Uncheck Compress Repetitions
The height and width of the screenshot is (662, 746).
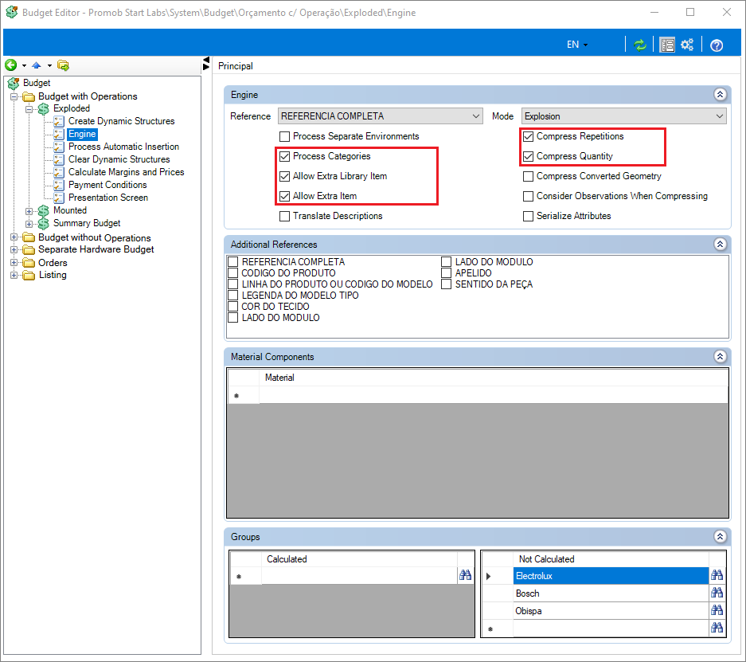tap(528, 136)
